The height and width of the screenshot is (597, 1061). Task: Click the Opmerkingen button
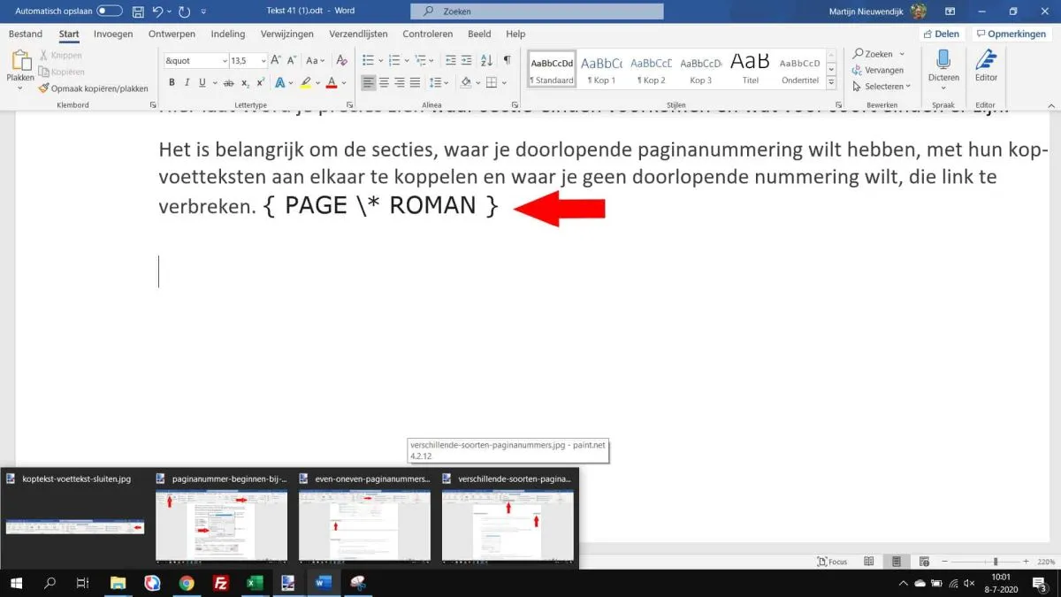1011,34
